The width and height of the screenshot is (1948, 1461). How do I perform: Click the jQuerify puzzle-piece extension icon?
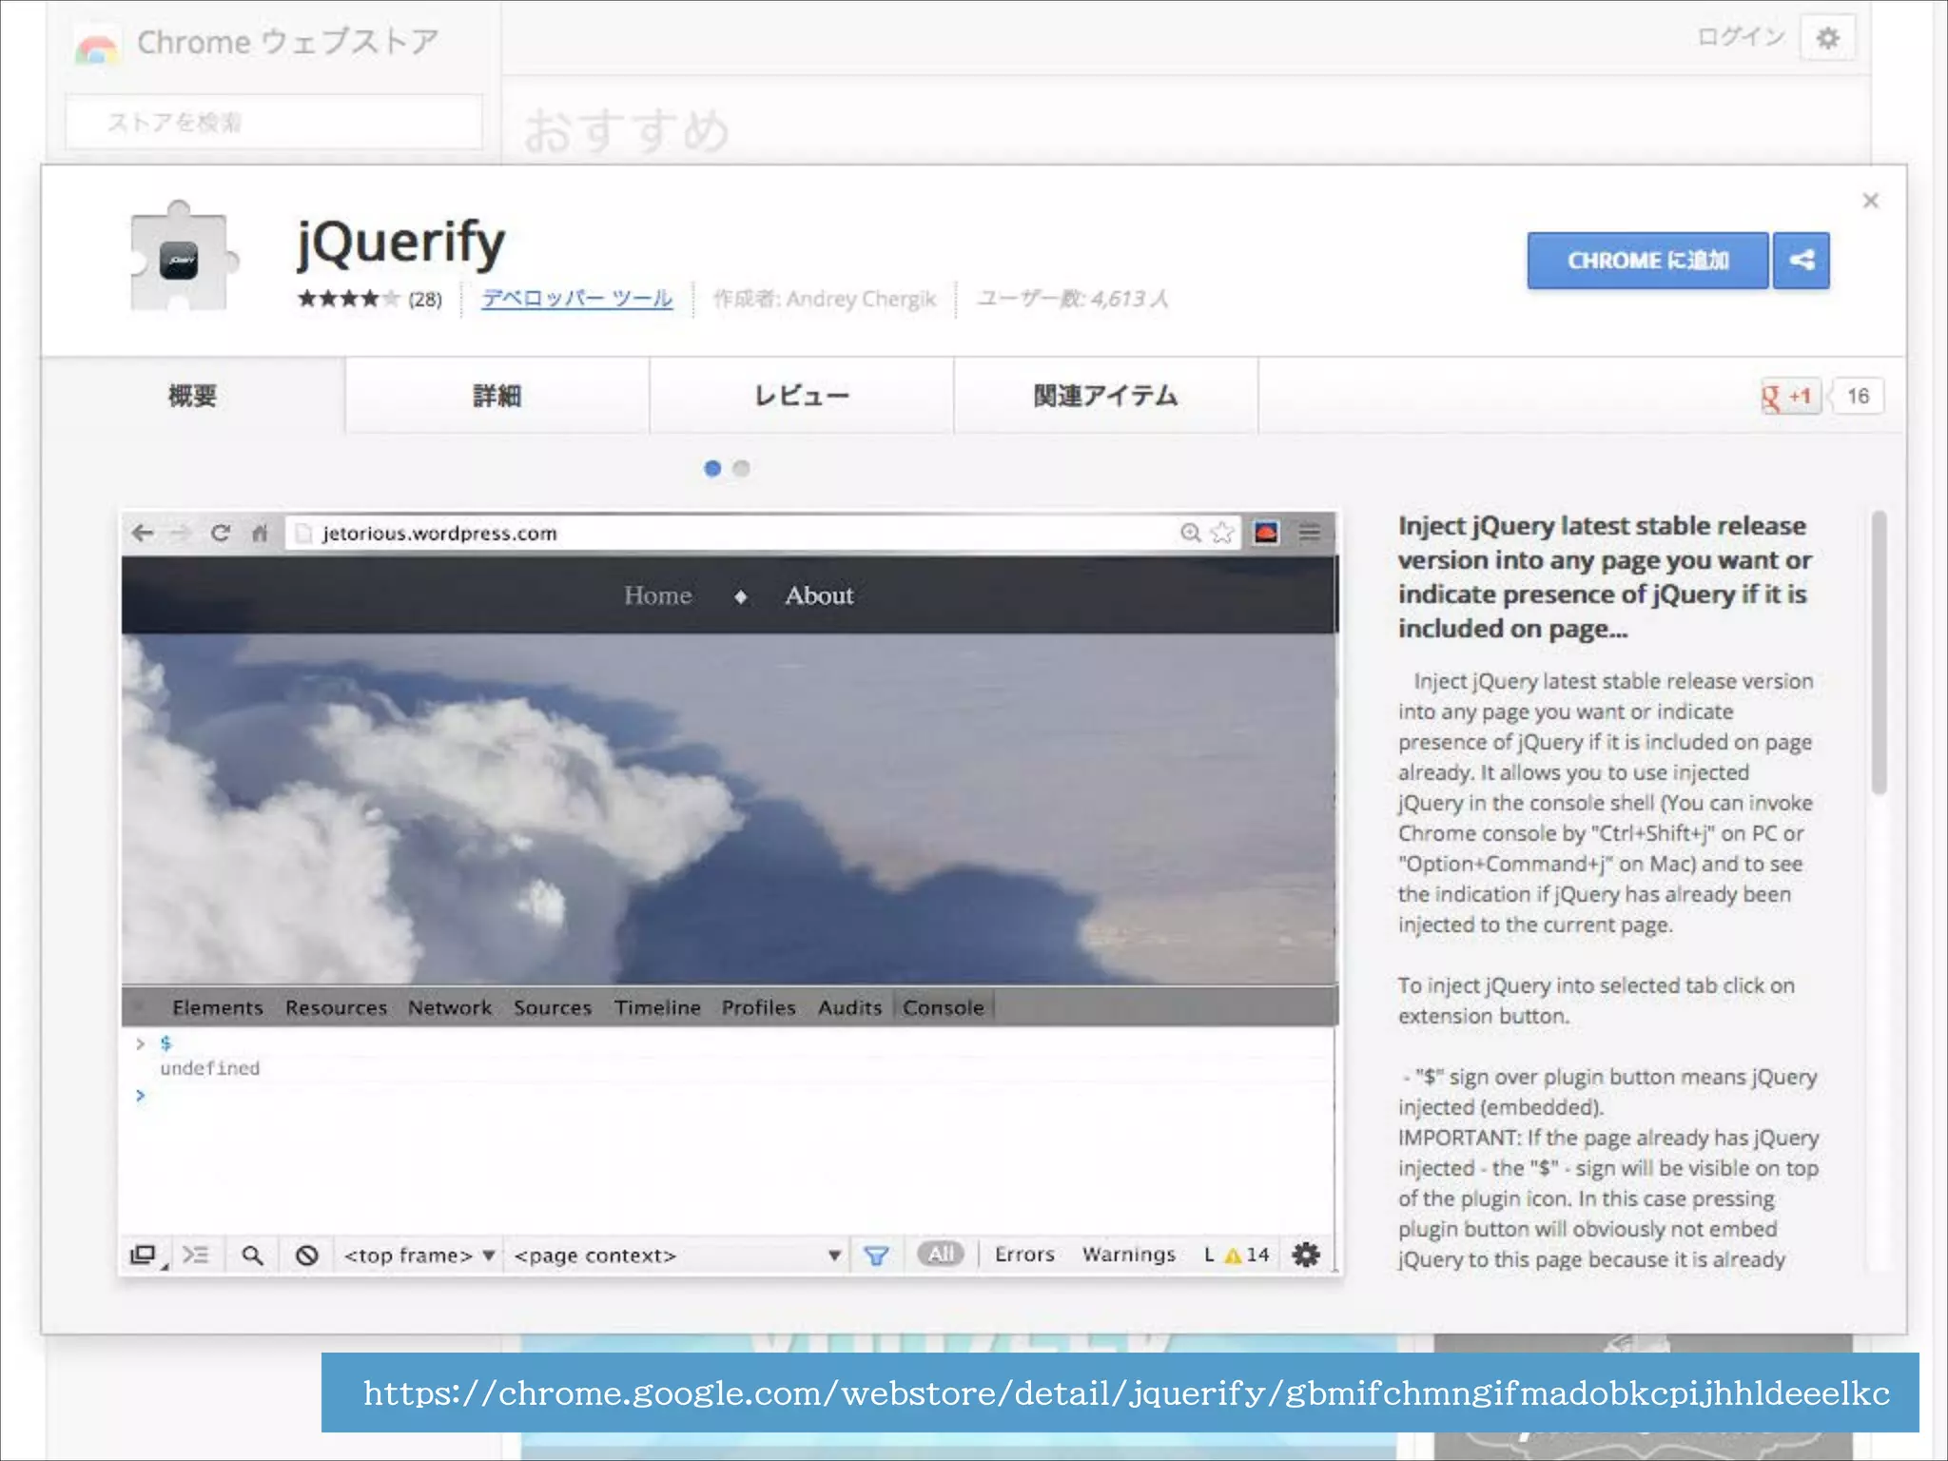point(181,257)
